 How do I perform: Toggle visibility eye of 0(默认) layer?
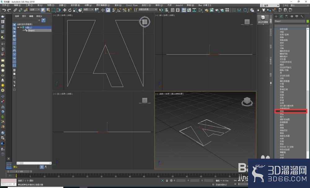(21, 28)
